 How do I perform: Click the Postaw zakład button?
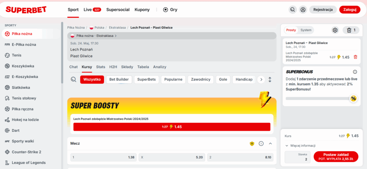[x=336, y=156]
